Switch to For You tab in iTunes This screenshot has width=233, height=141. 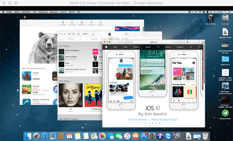[104, 39]
